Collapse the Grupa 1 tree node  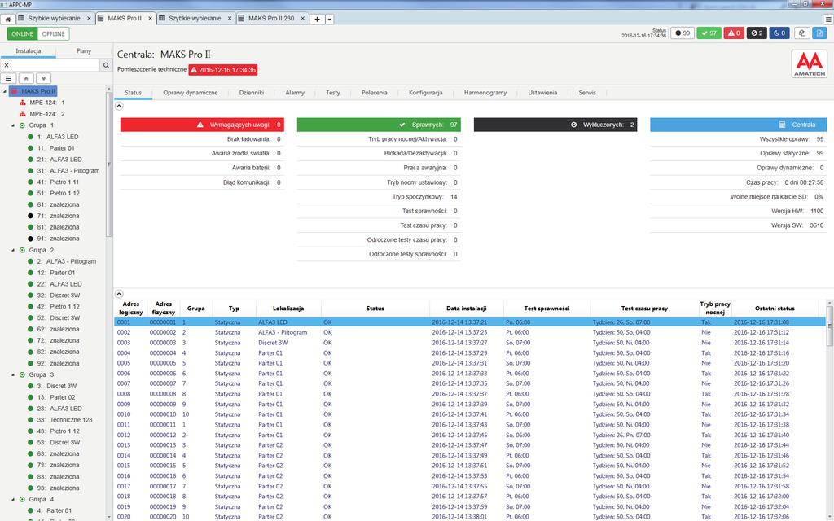coord(13,125)
